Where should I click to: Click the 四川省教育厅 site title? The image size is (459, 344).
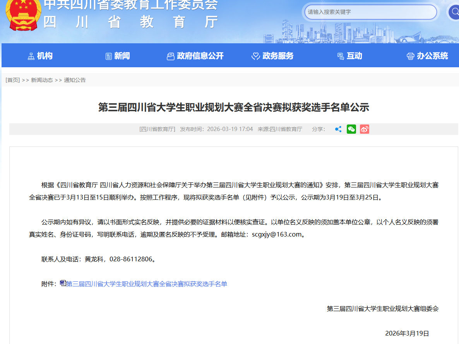pos(130,22)
